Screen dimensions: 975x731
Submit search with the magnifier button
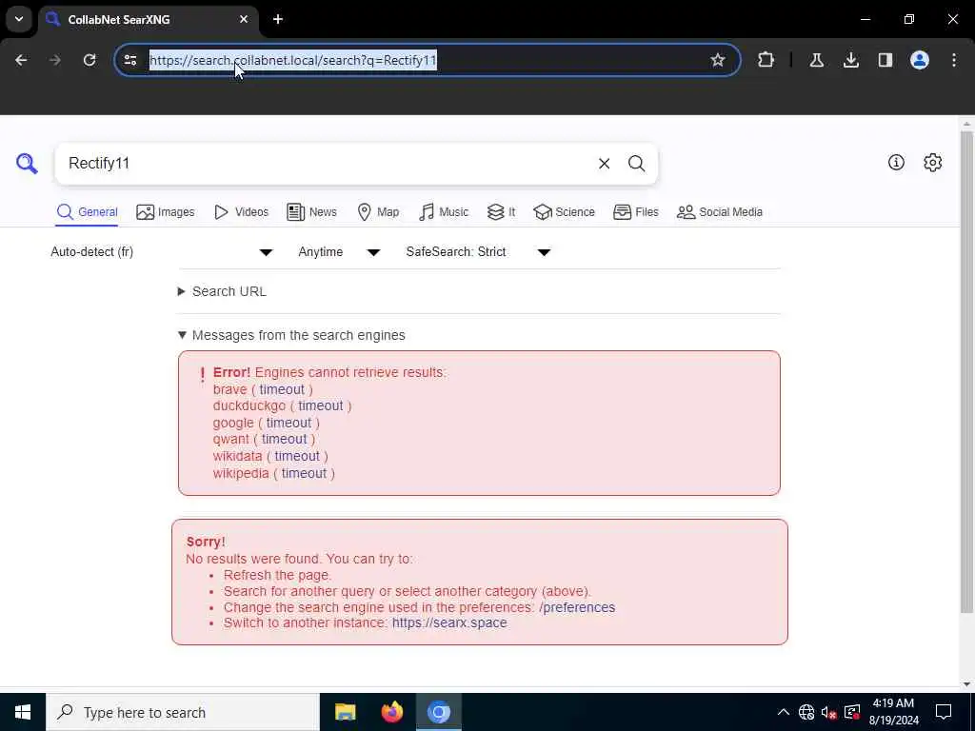click(636, 164)
